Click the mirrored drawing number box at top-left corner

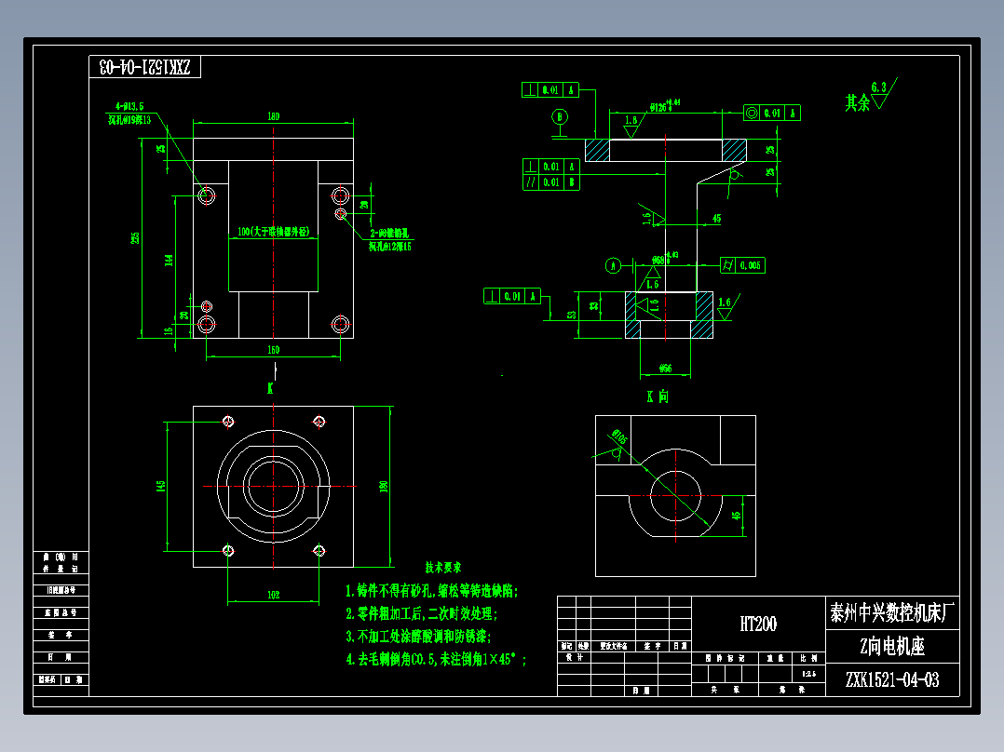(144, 67)
